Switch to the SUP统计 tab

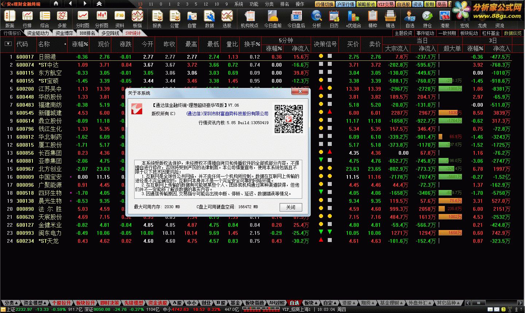[133, 33]
